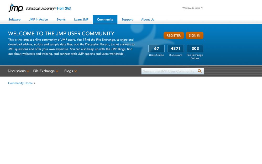Expand the File Exchange menu arrow

[57, 71]
